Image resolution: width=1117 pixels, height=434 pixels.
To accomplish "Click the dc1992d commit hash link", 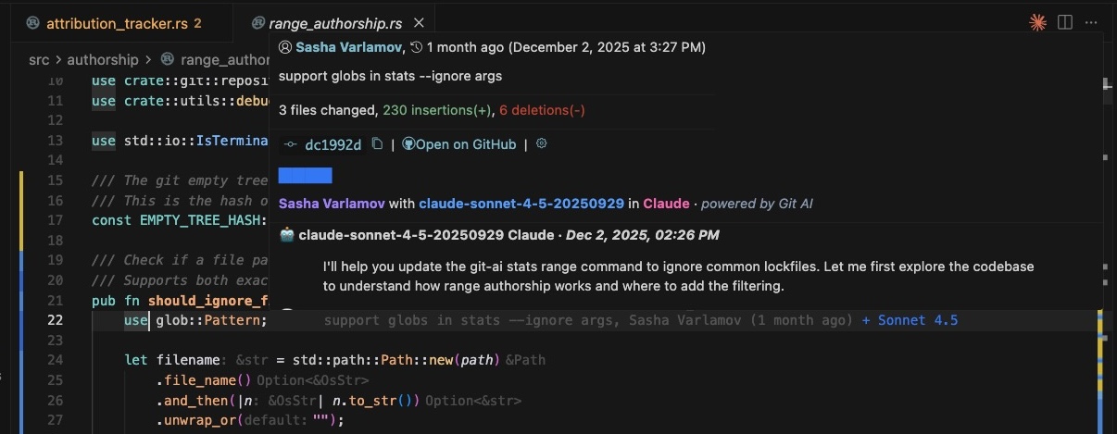I will (x=333, y=144).
